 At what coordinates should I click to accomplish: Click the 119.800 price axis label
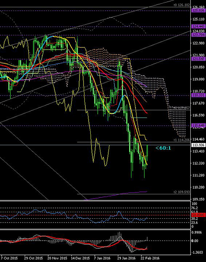tap(199, 79)
